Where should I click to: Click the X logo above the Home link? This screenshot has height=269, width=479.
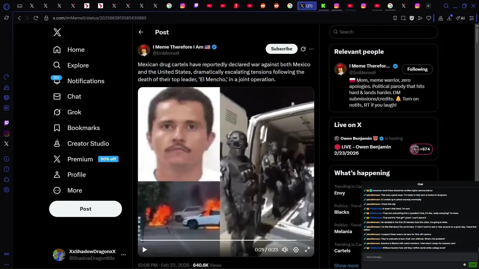57,33
